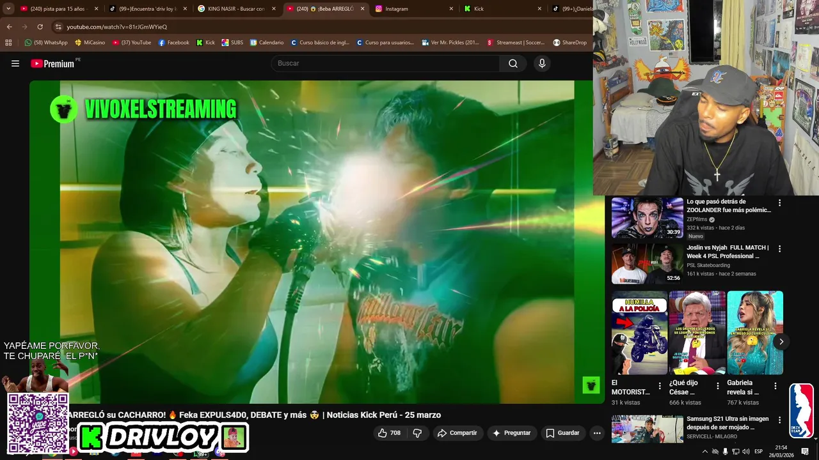Viewport: 819px width, 460px height.
Task: Go back with browser back arrow
Action: 9,27
